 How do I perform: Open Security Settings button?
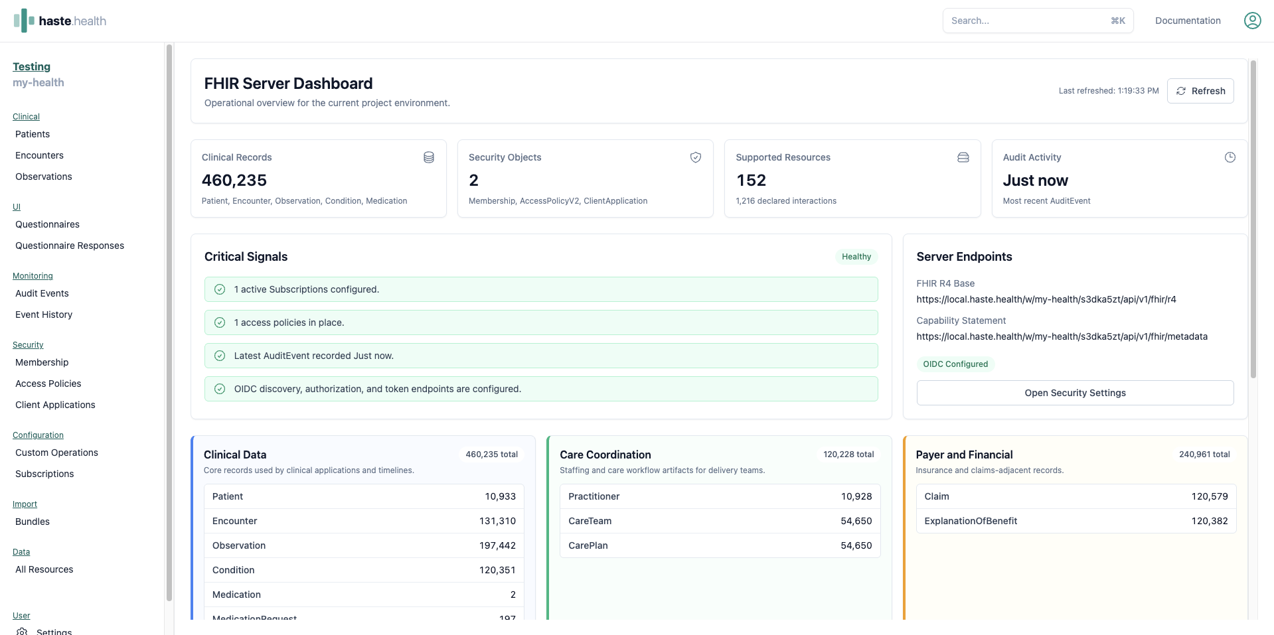click(x=1075, y=393)
